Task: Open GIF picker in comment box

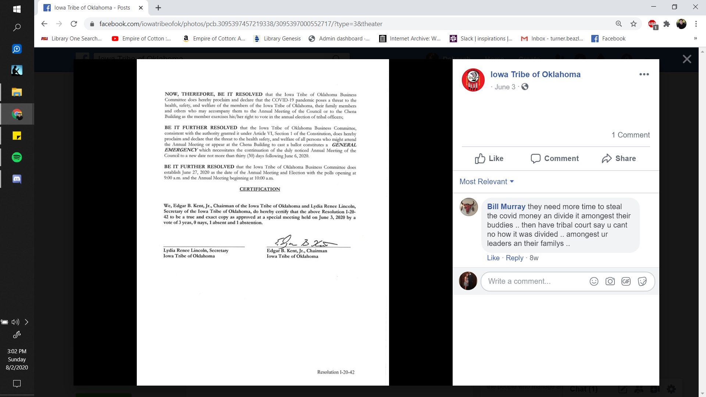Action: (626, 282)
